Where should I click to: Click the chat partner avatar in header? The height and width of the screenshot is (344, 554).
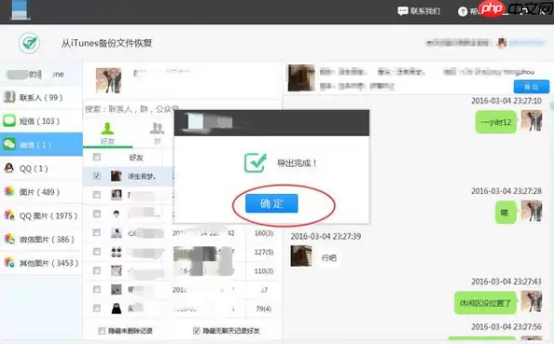point(301,78)
